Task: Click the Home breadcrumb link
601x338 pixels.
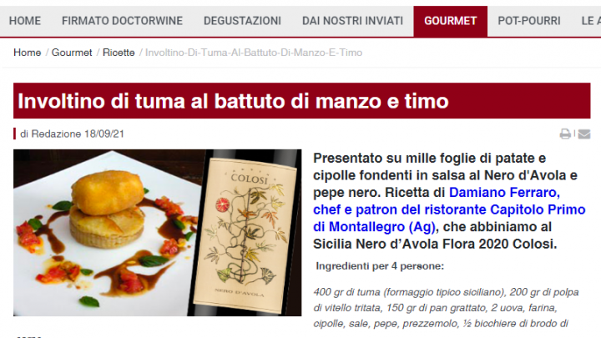Action: (x=28, y=53)
